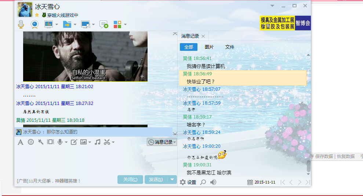Go to next page of records
Image resolution: width=363 pixels, height=196 pixels.
(x=300, y=182)
